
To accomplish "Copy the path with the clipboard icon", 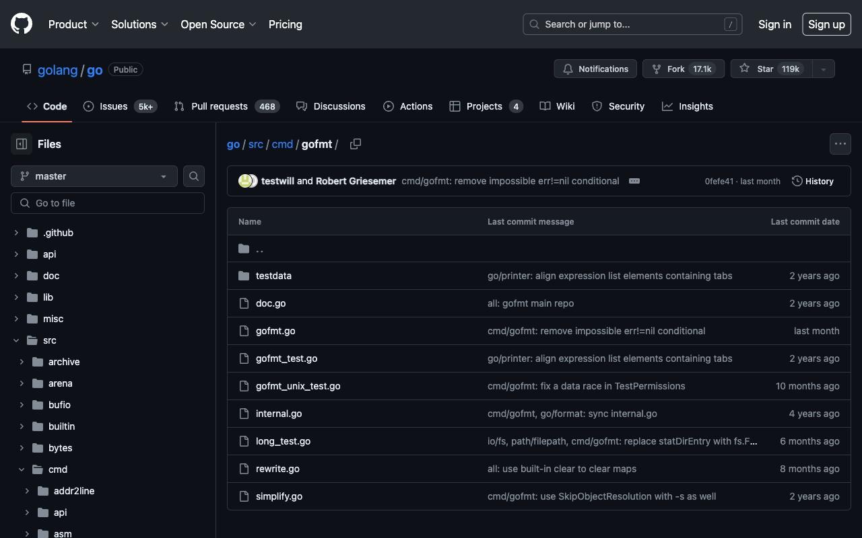I will click(356, 144).
